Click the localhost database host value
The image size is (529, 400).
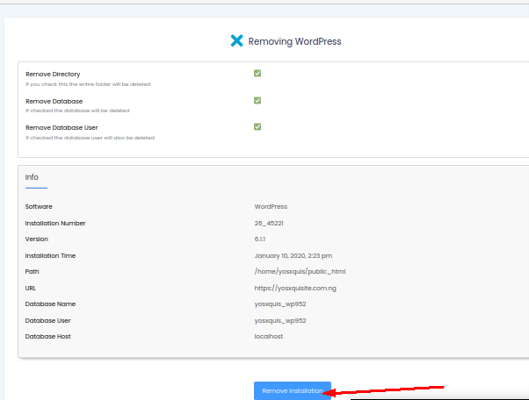(269, 336)
